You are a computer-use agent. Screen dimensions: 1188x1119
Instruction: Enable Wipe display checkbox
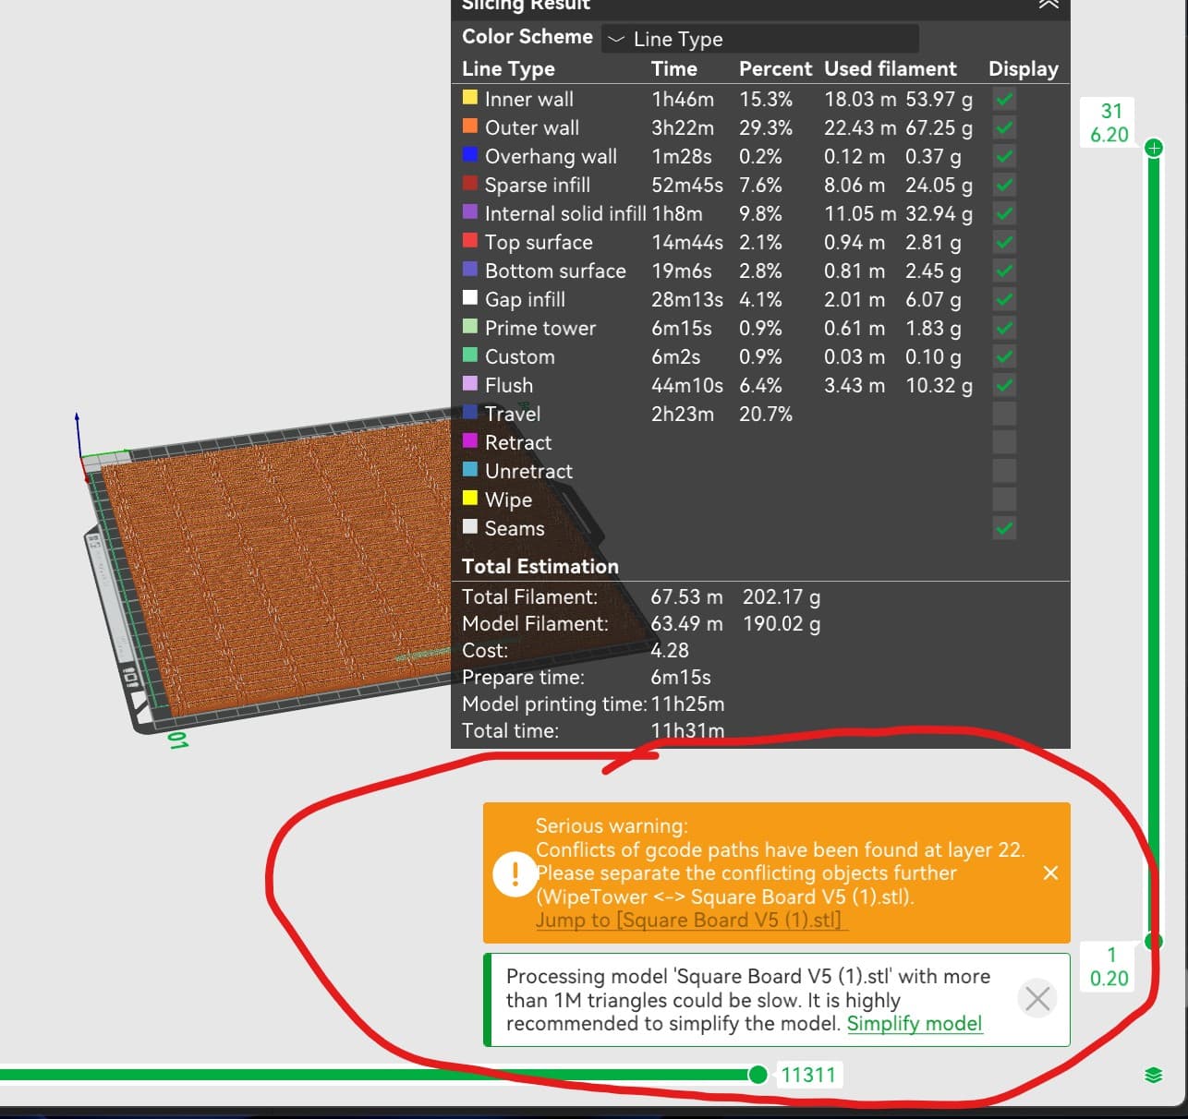coord(1004,499)
